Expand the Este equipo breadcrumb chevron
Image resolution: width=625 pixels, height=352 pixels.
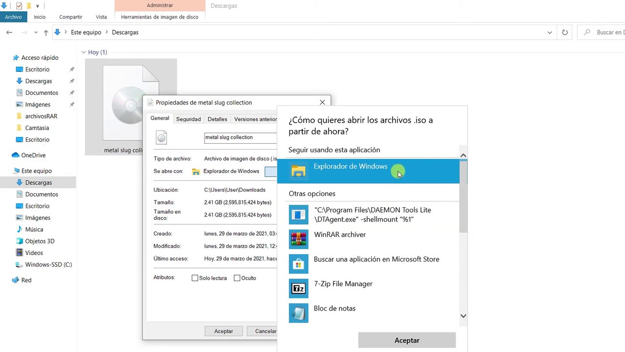[106, 32]
